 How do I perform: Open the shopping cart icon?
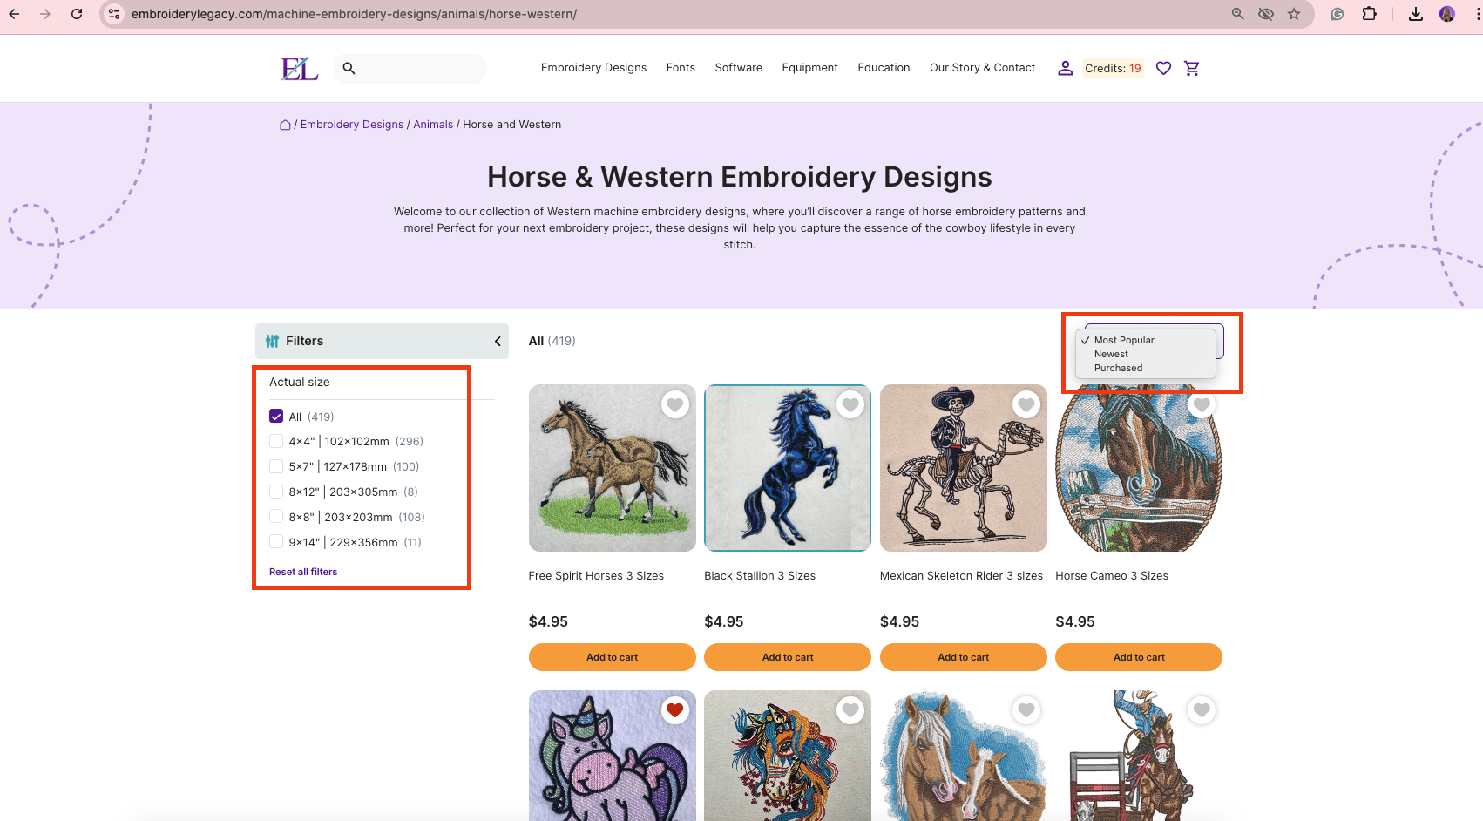[1192, 68]
